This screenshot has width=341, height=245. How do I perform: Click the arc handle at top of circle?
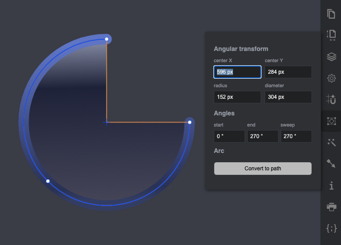tap(107, 39)
